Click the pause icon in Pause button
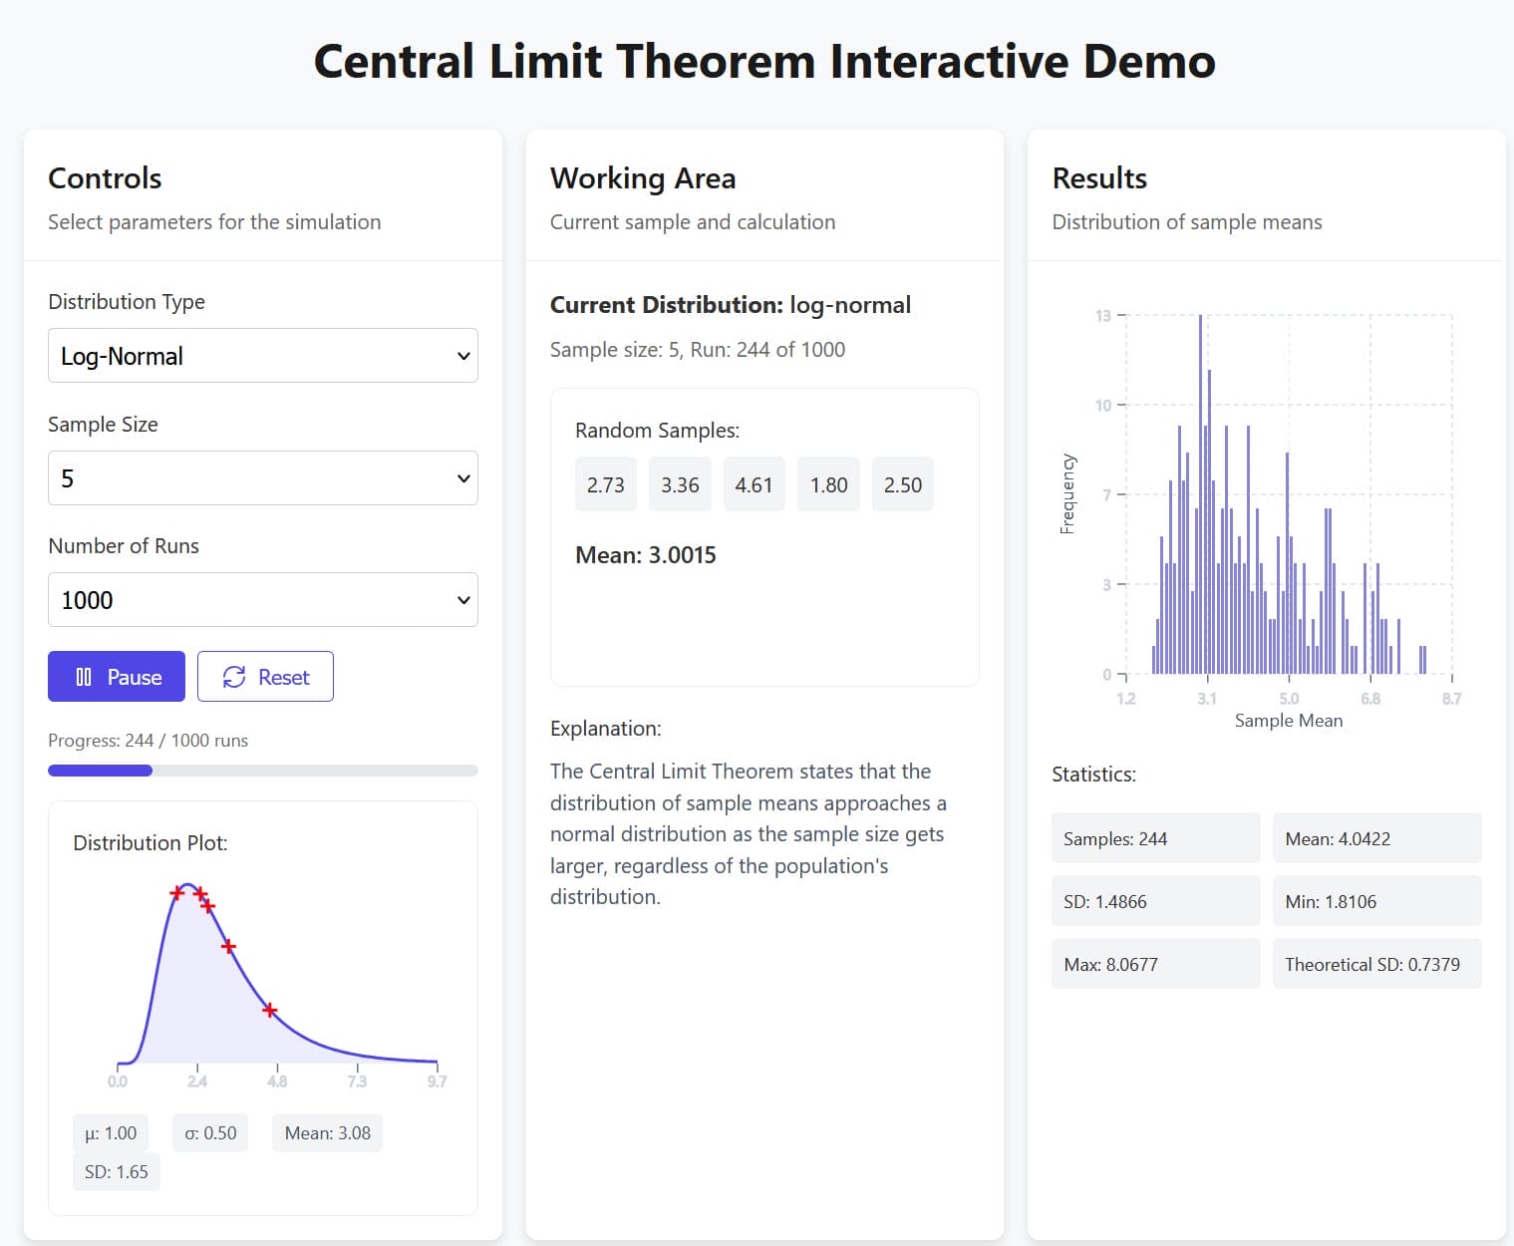This screenshot has height=1246, width=1514. pyautogui.click(x=84, y=677)
